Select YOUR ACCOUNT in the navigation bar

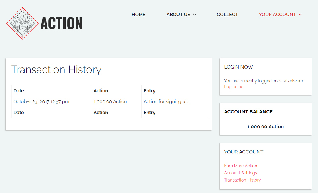277,15
